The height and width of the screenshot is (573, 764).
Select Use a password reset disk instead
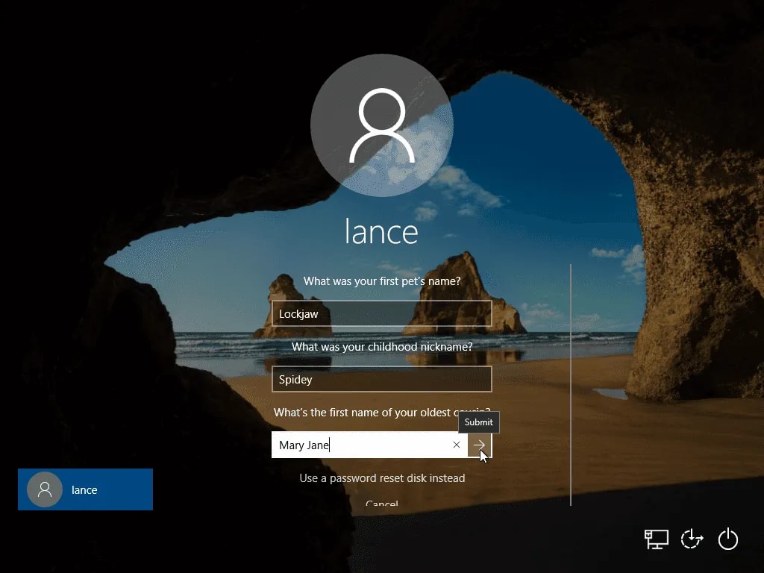(382, 478)
